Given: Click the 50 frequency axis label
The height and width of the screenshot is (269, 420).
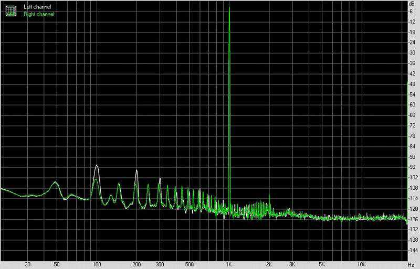Looking at the screenshot, I should point(57,264).
